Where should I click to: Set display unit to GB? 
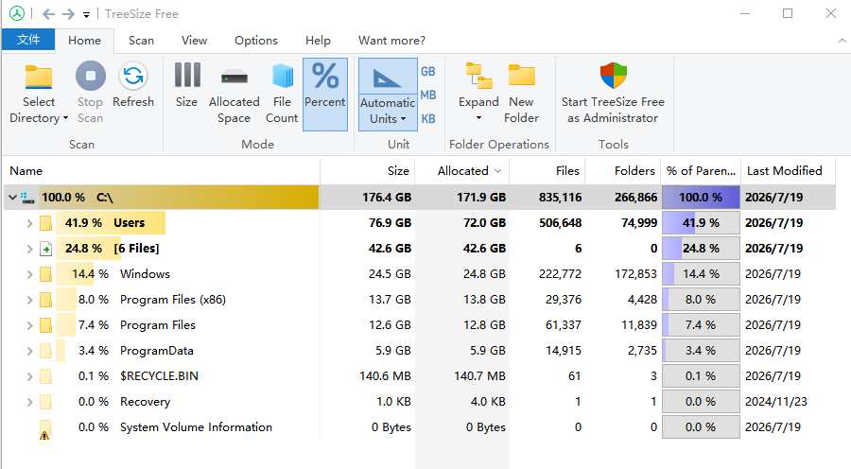click(x=427, y=71)
